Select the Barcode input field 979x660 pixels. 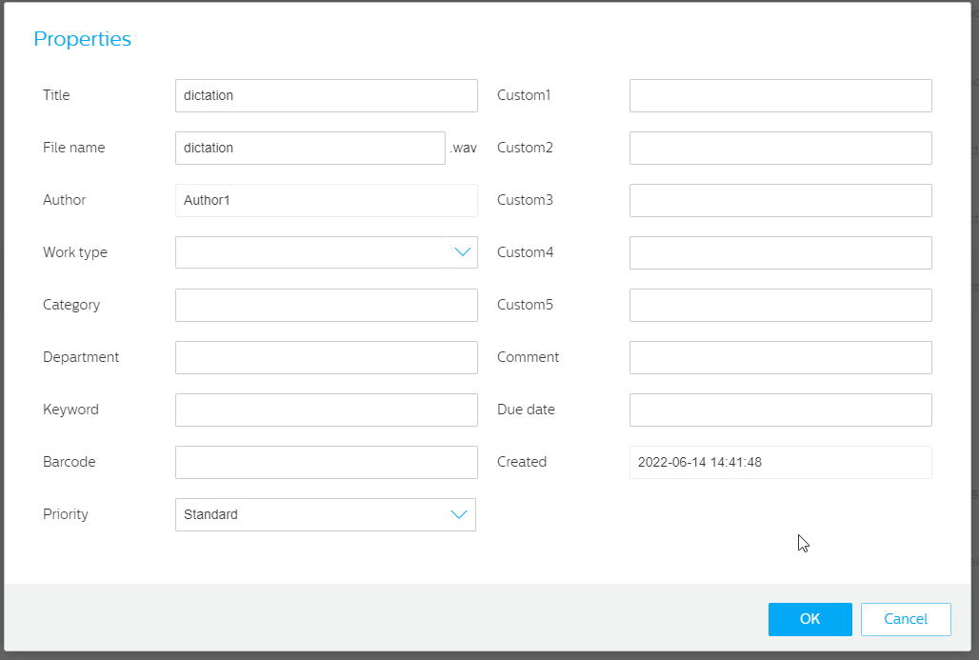tap(327, 463)
